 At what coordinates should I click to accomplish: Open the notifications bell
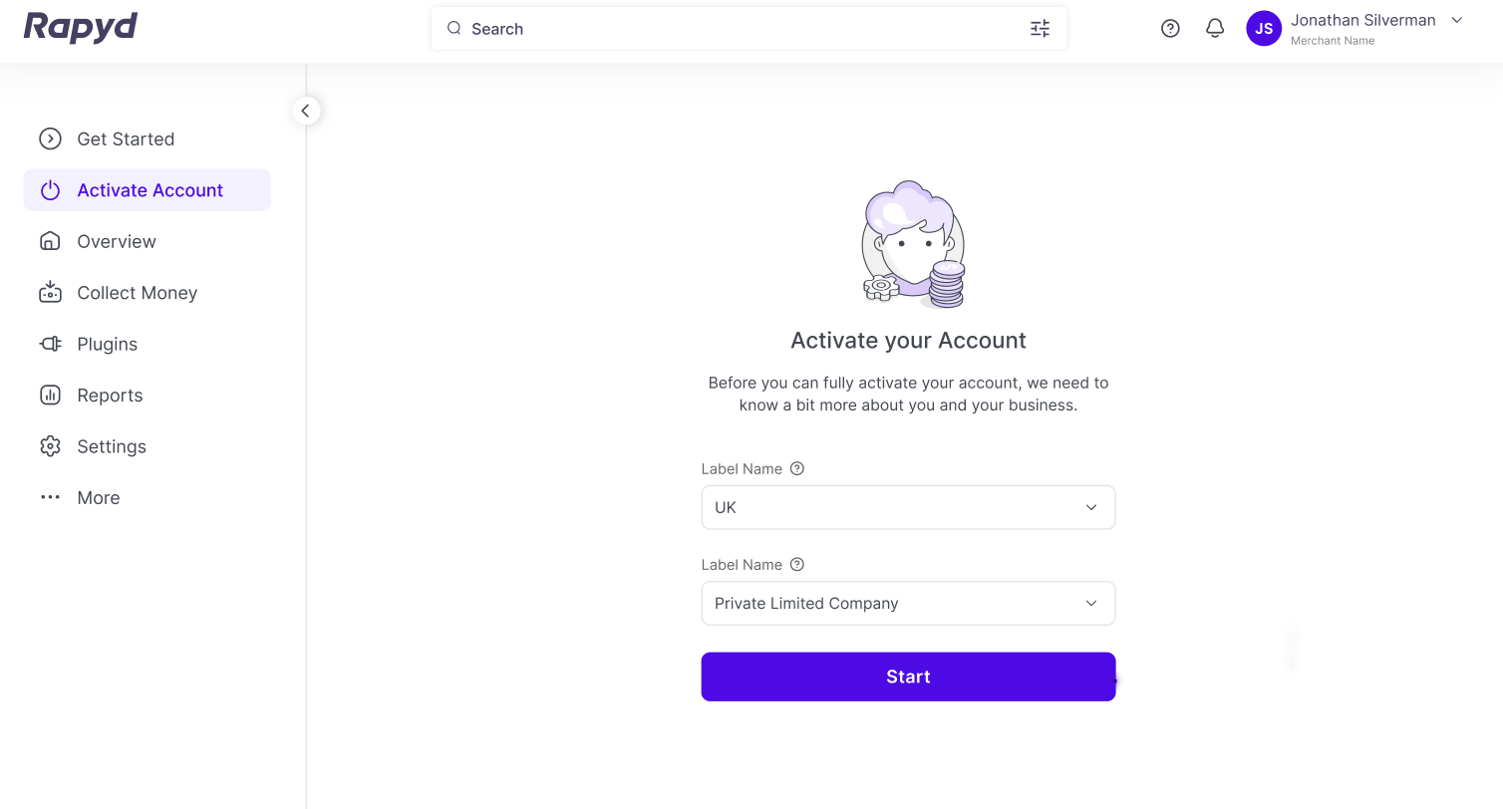click(x=1214, y=29)
